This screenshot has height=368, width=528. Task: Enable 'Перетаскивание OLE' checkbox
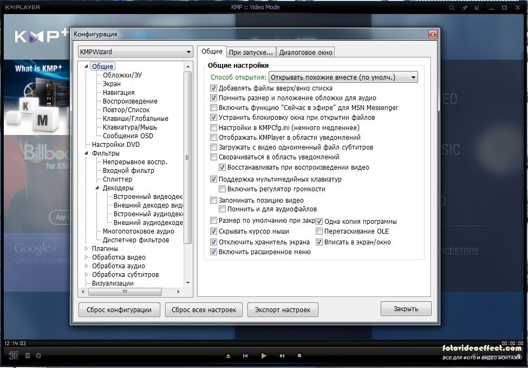[319, 231]
